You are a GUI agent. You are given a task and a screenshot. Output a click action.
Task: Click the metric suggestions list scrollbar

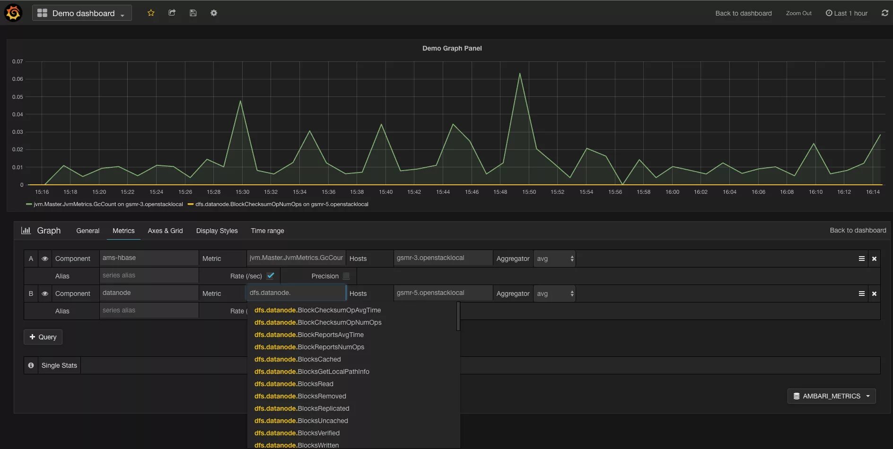click(x=458, y=317)
